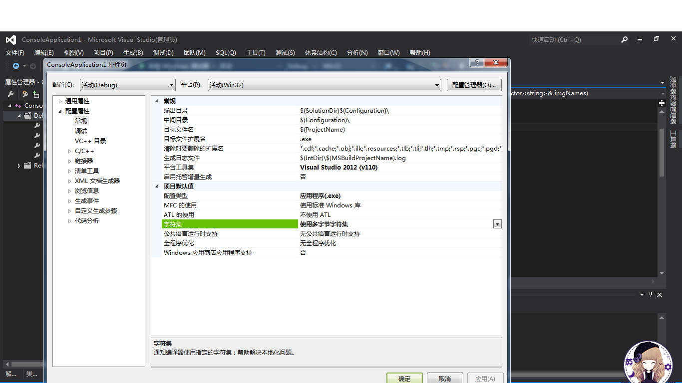682x383 pixels.
Task: Open the 团队(M) menu
Action: pos(194,53)
